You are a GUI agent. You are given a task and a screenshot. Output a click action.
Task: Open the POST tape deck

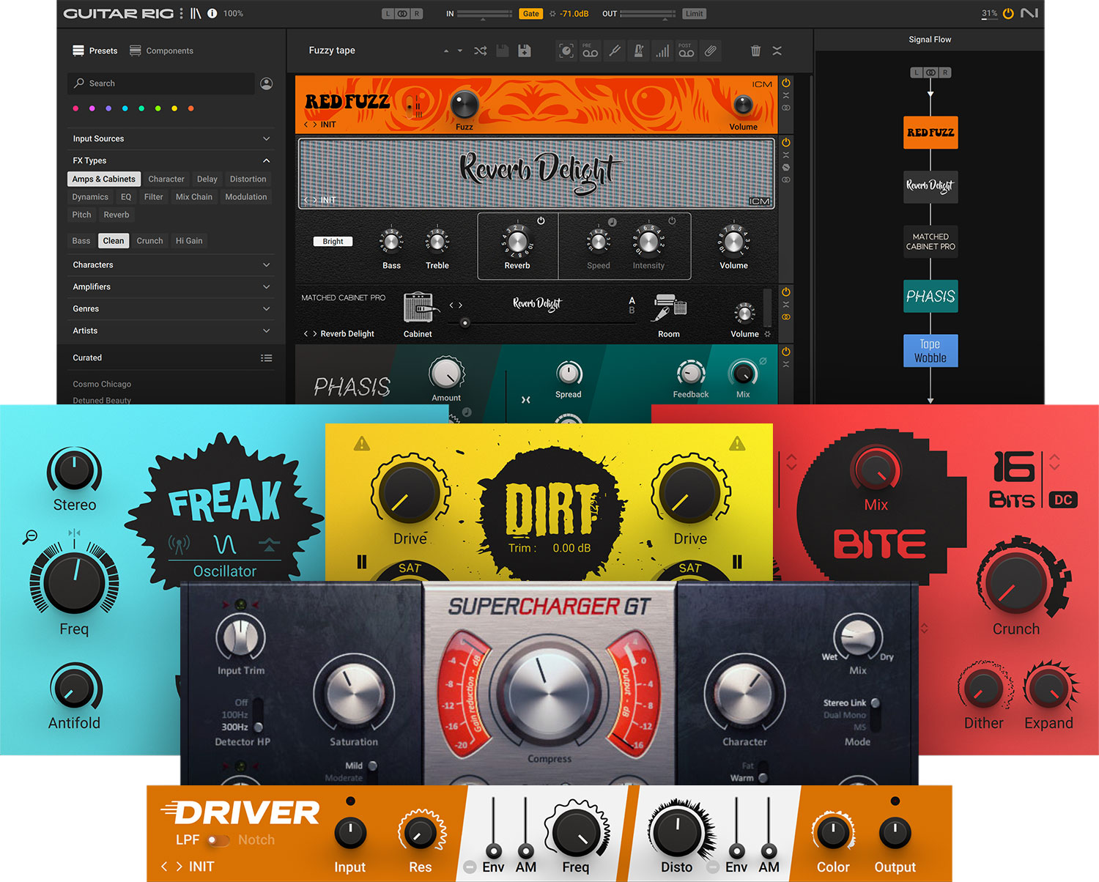[x=687, y=51]
